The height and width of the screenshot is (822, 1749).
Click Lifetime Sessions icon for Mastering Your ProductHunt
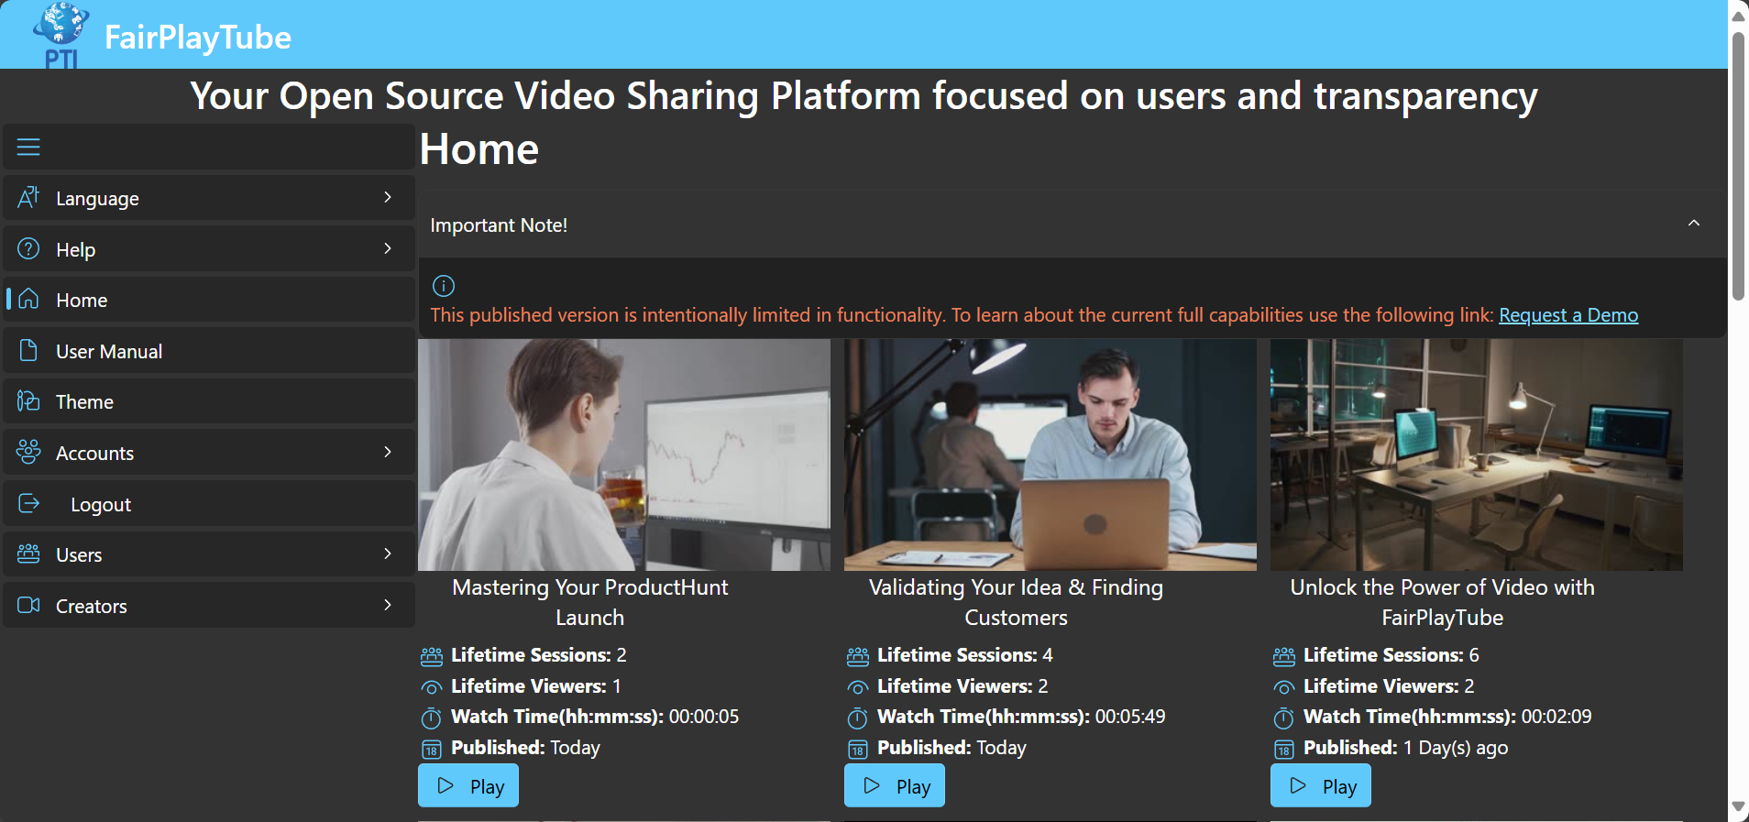pos(432,656)
